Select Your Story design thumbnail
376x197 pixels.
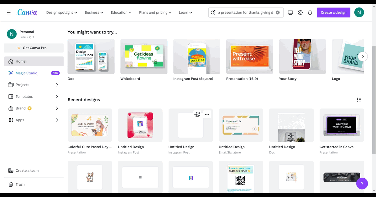303,56
